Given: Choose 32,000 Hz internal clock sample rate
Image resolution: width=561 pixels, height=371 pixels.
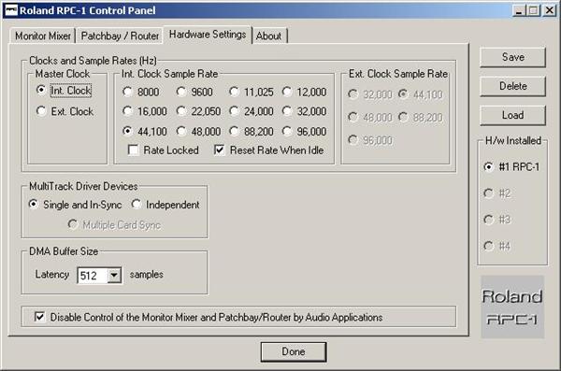Looking at the screenshot, I should 305,111.
